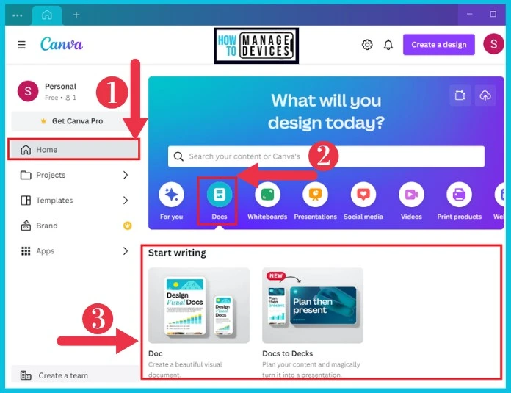Image resolution: width=511 pixels, height=393 pixels.
Task: Click the custom size icon in the banner
Action: 460,95
